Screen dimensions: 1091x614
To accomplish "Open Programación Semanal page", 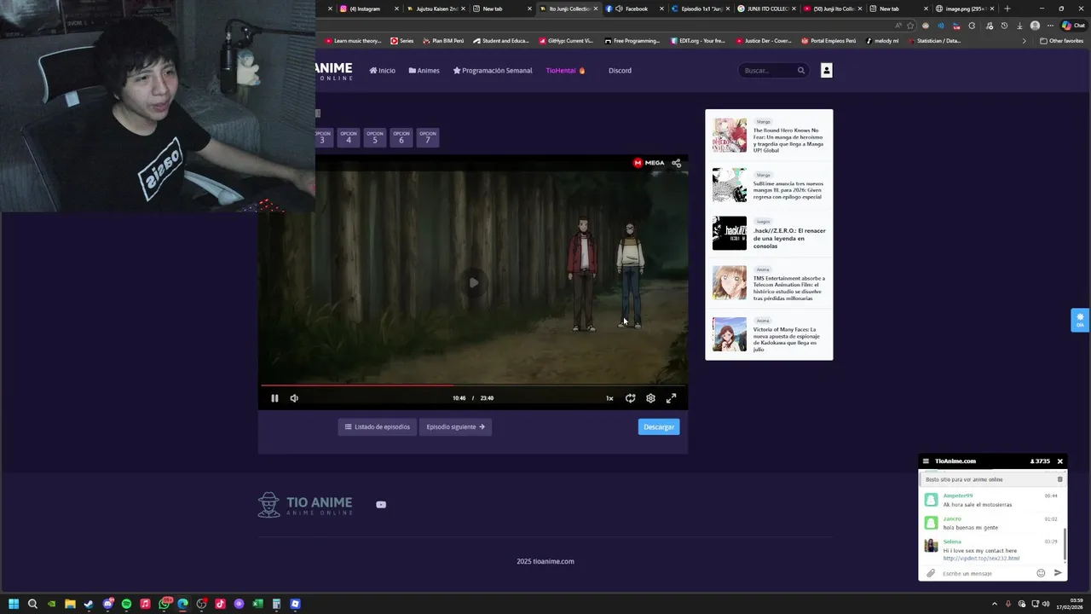I will point(493,71).
